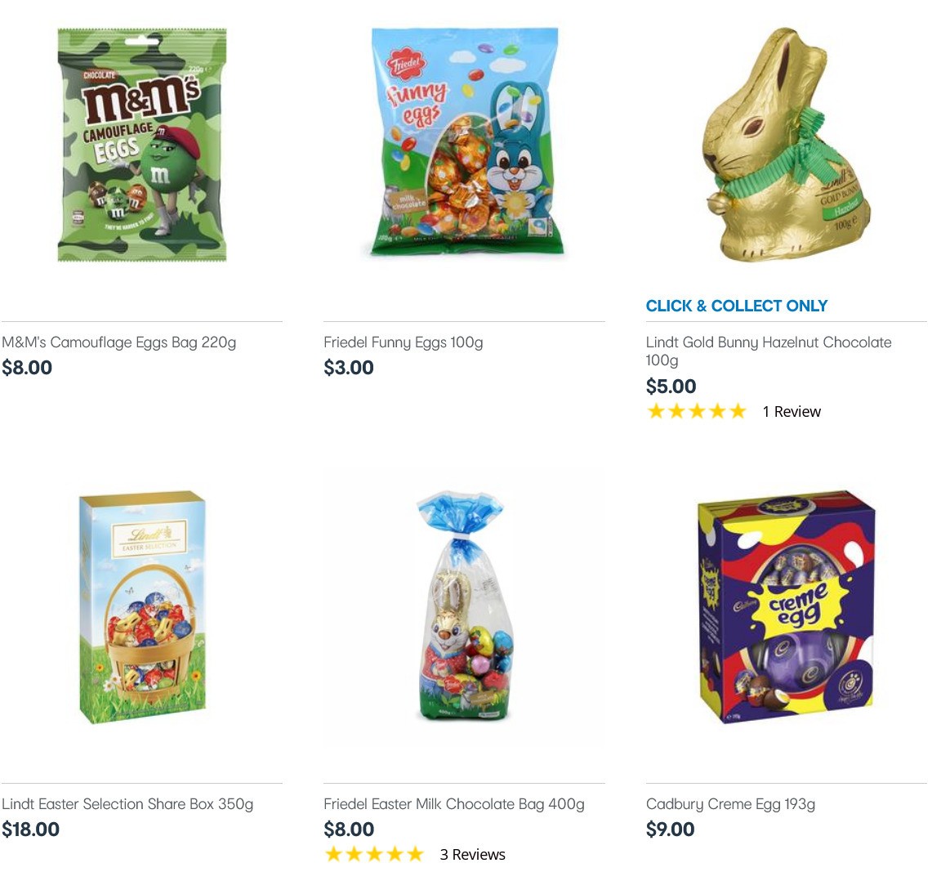Open the M&M's Camouflage Eggs Bag 220g link
The height and width of the screenshot is (881, 932).
[118, 342]
